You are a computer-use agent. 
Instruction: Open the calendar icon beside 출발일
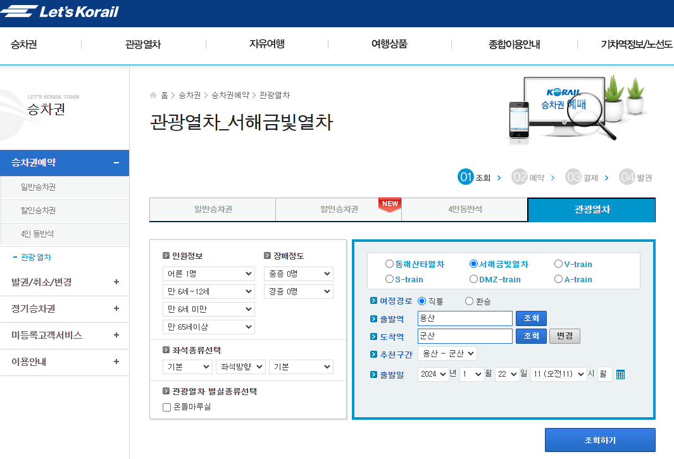619,374
